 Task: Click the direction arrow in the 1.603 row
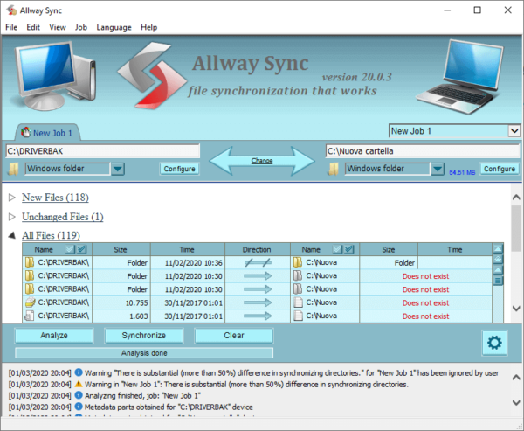coord(258,316)
